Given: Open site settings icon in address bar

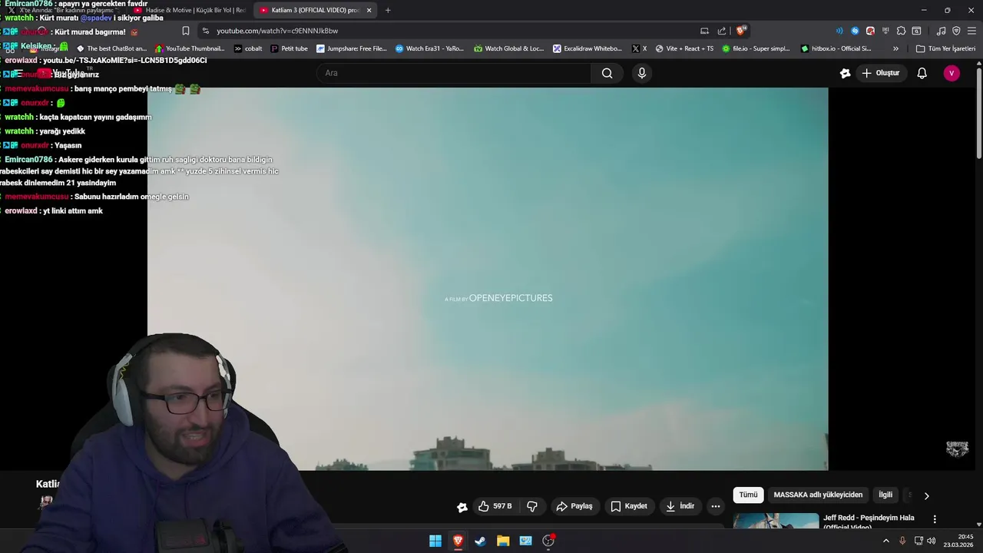Looking at the screenshot, I should 205,31.
